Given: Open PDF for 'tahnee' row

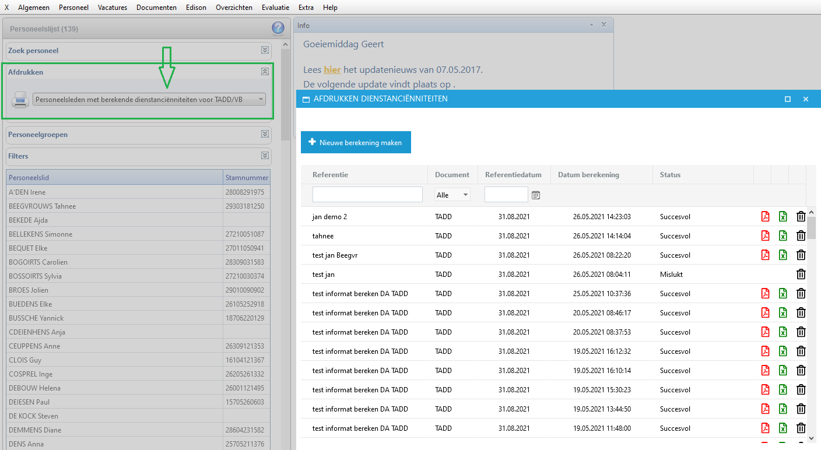Looking at the screenshot, I should 765,236.
